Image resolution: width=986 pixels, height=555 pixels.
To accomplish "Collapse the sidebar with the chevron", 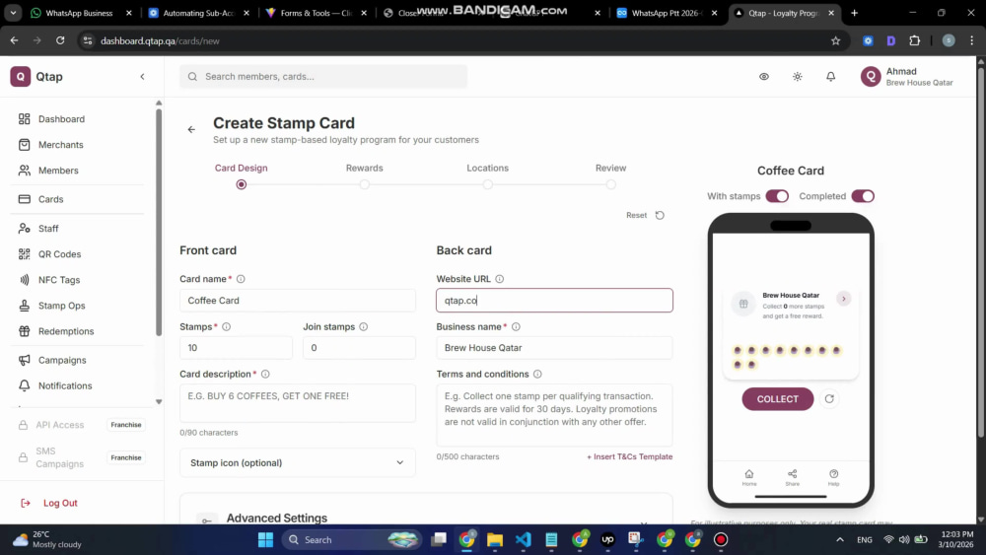I will [142, 77].
